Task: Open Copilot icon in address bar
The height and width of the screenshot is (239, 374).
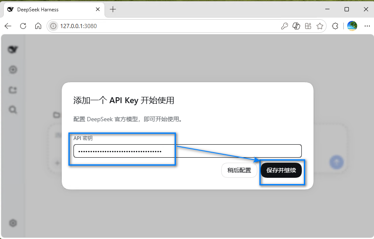Action: click(x=296, y=26)
